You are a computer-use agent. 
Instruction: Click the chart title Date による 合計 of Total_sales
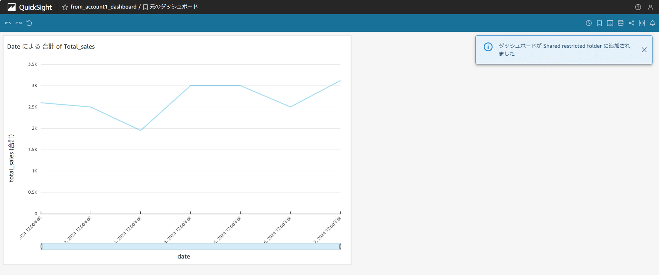51,46
